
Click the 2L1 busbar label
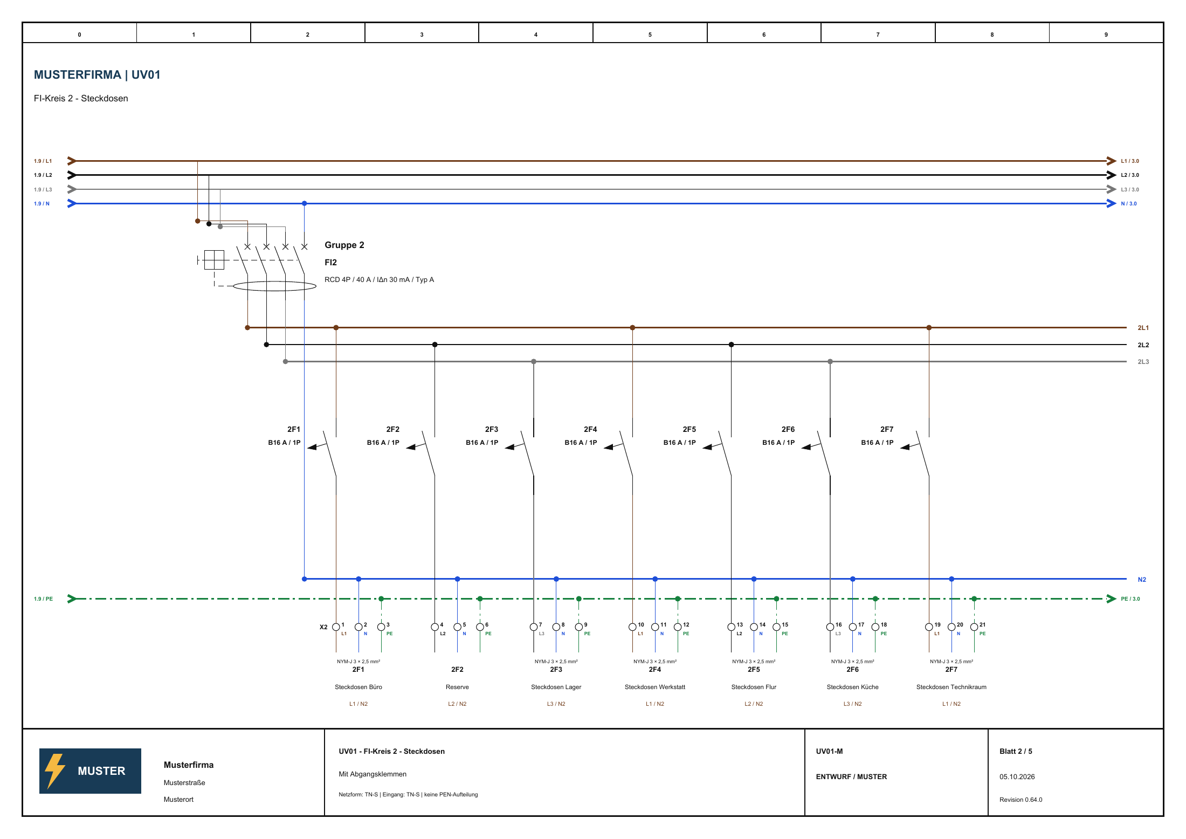1143,327
